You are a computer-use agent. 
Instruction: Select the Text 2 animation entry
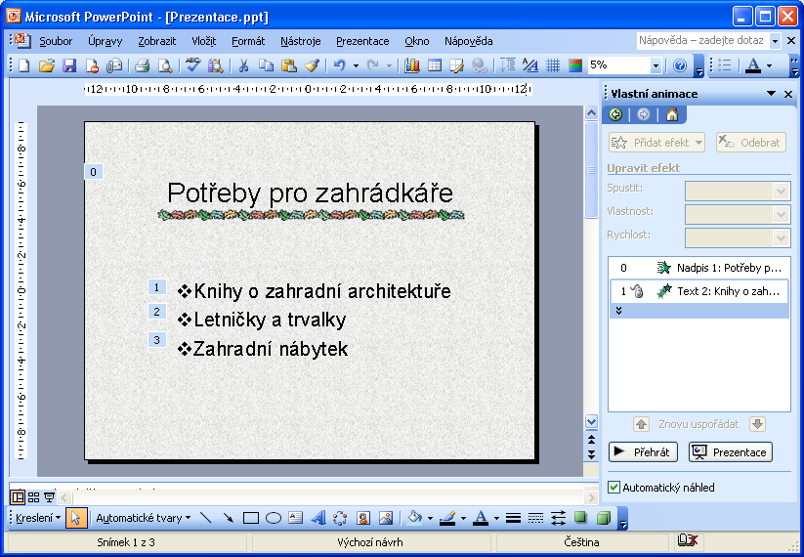coord(698,291)
